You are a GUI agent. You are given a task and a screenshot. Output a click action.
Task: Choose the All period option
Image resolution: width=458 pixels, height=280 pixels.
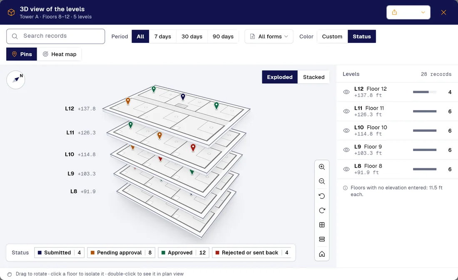(140, 37)
